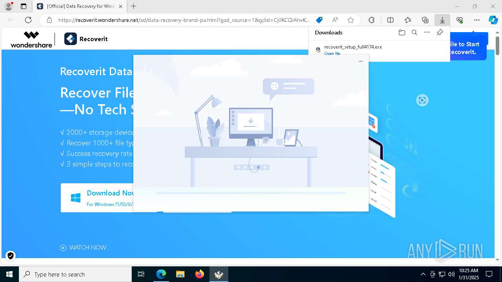Click the installer app taskbar icon
The height and width of the screenshot is (282, 502).
tap(218, 274)
